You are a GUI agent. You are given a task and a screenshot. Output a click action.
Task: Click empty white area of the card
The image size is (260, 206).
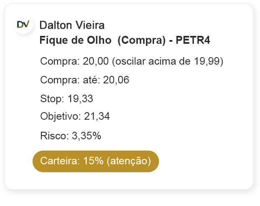click(x=200, y=125)
